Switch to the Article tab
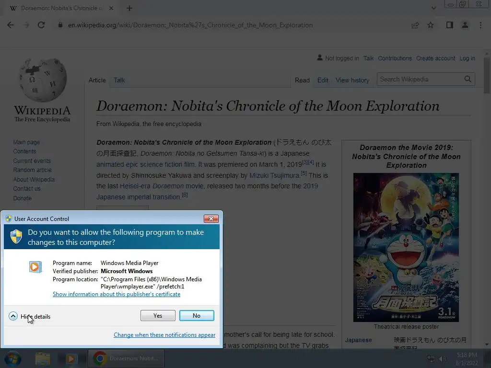The image size is (491, 368). coord(97,80)
